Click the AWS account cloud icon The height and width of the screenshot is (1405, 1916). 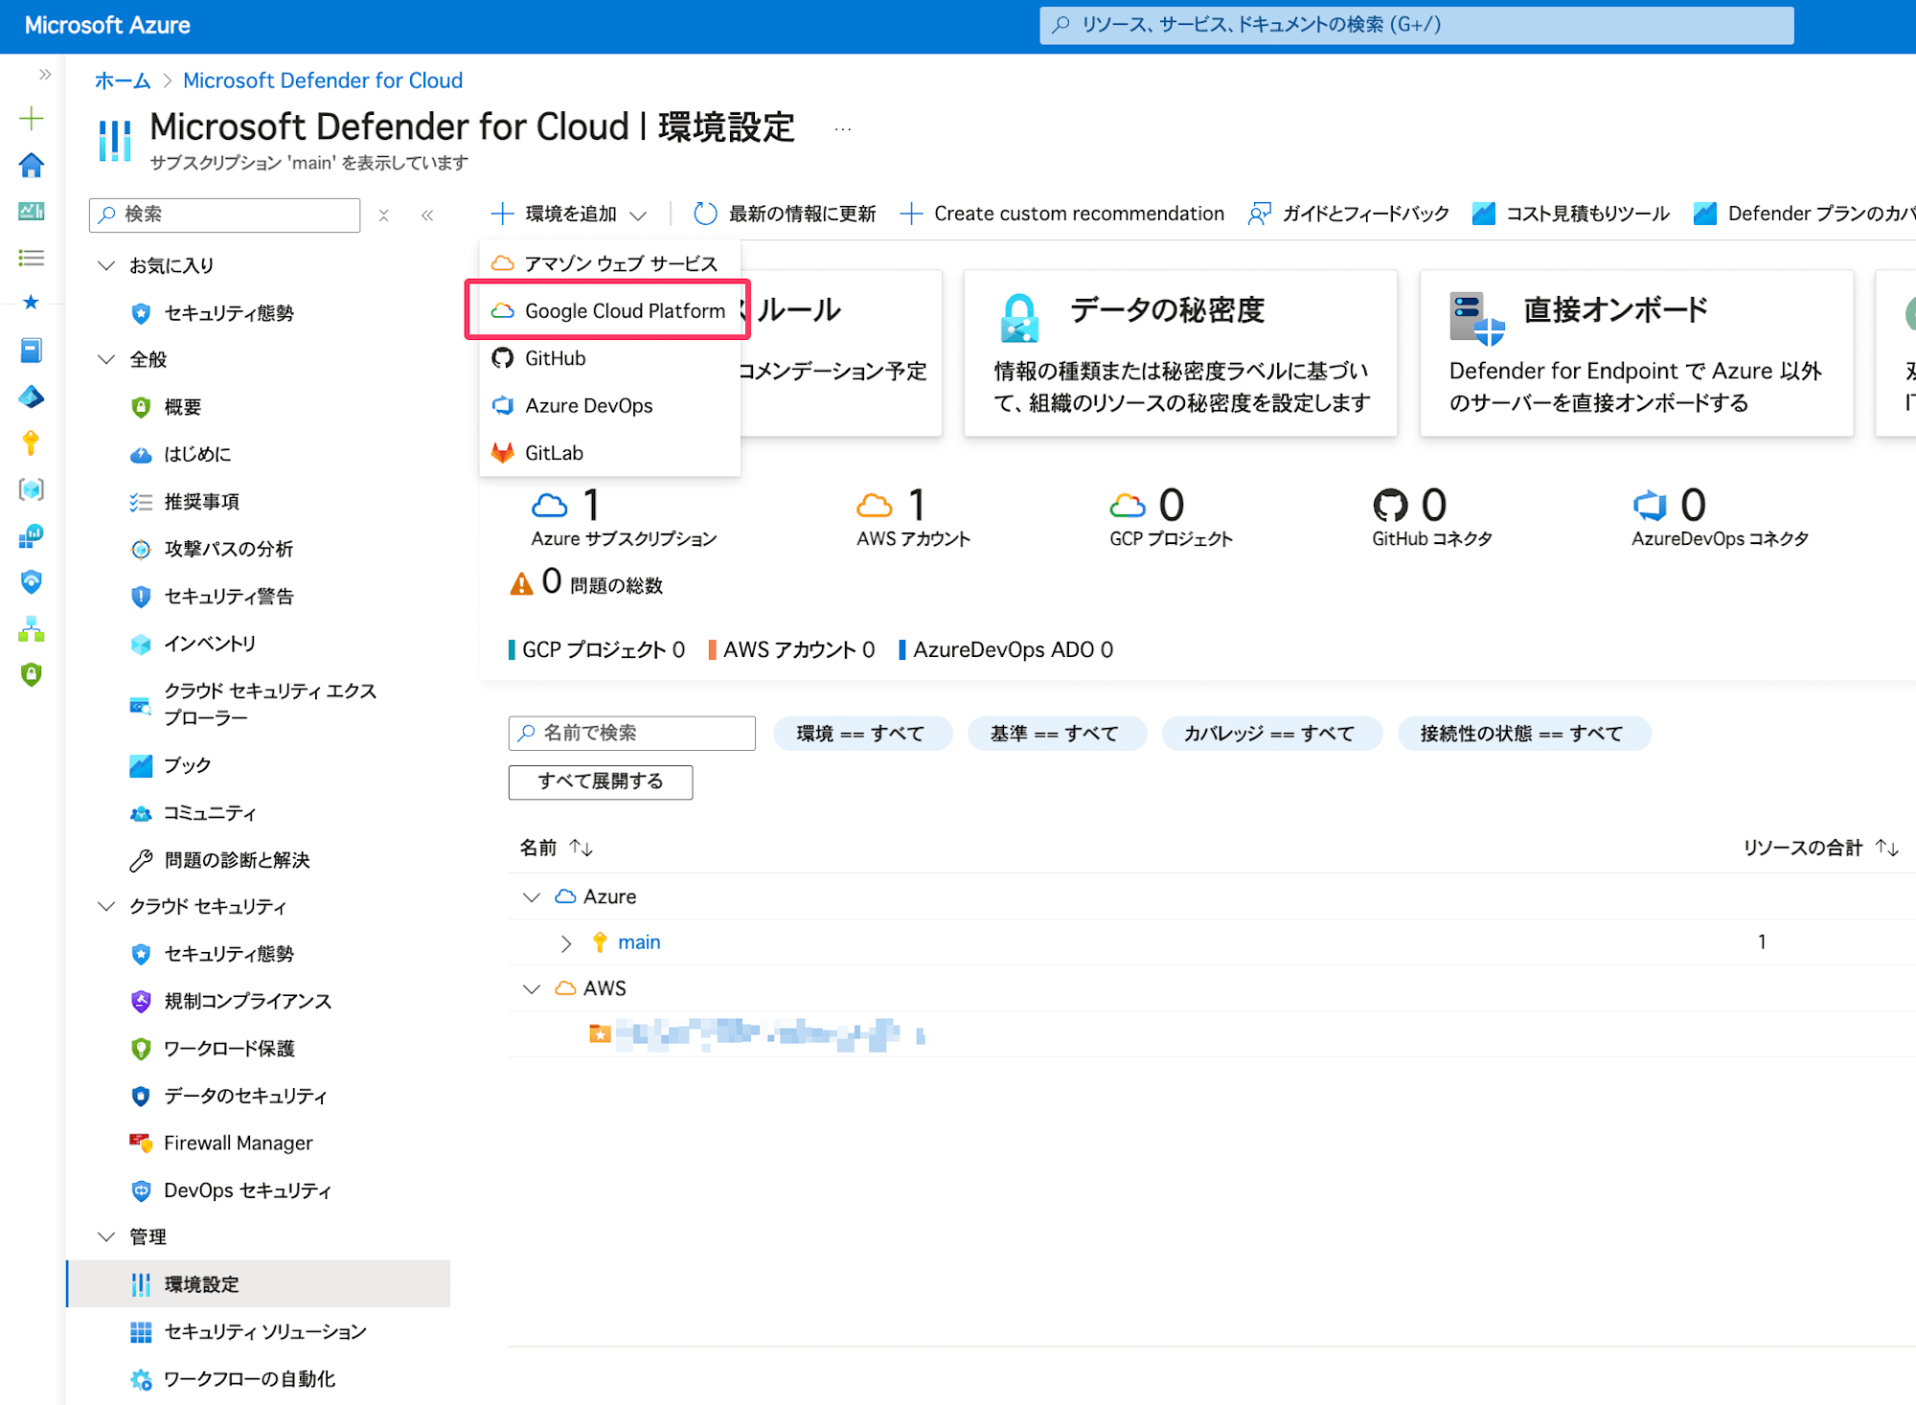[874, 505]
